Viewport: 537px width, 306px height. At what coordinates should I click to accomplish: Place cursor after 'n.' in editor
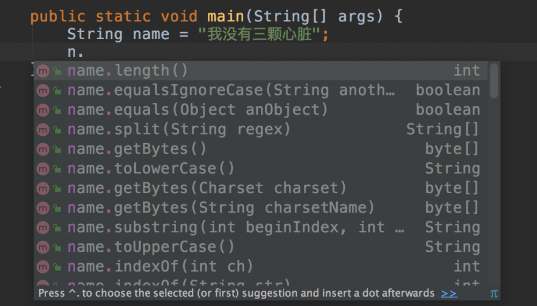click(x=85, y=53)
